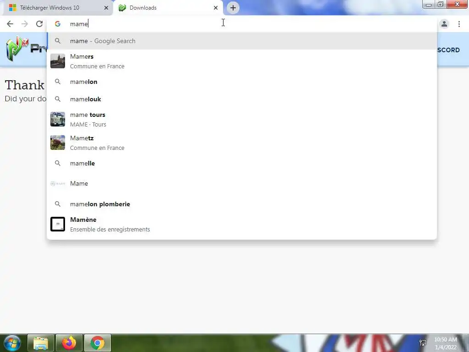Screen dimensions: 469x352
Task: Switch to the Télécharger Windows 10 tab
Action: pyautogui.click(x=58, y=8)
